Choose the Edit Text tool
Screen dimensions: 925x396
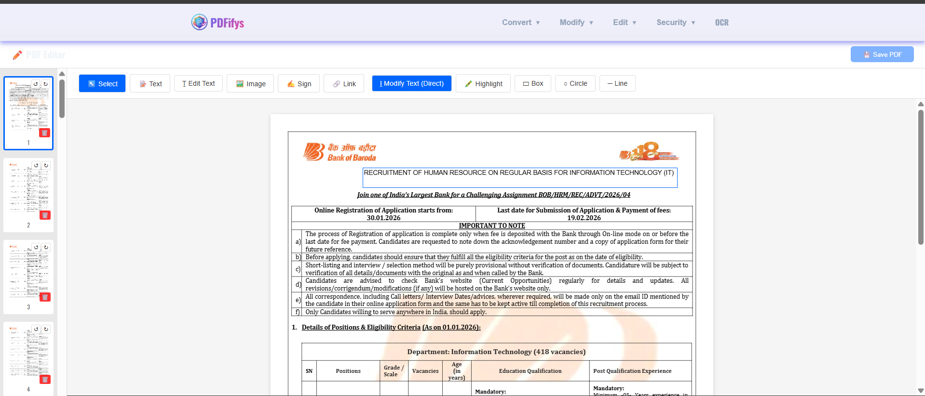pos(198,83)
